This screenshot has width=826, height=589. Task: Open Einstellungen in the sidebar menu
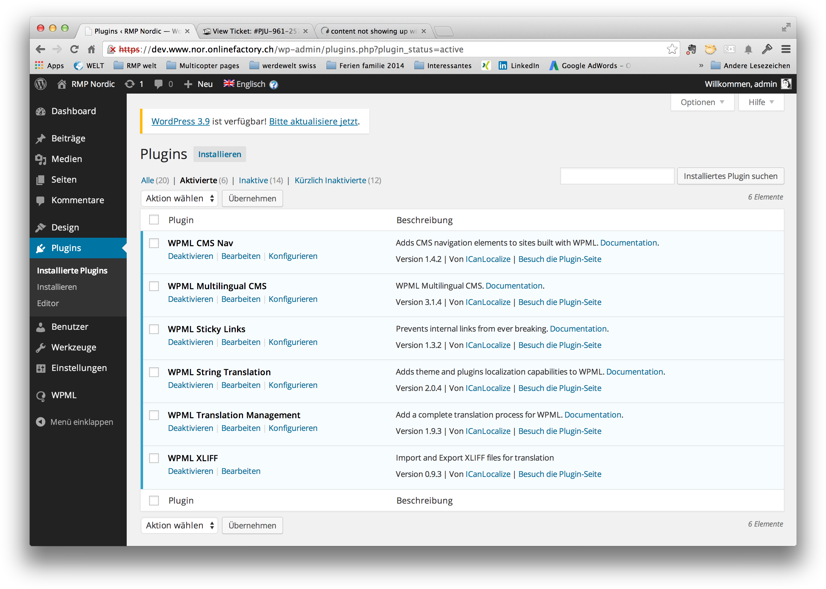point(79,368)
